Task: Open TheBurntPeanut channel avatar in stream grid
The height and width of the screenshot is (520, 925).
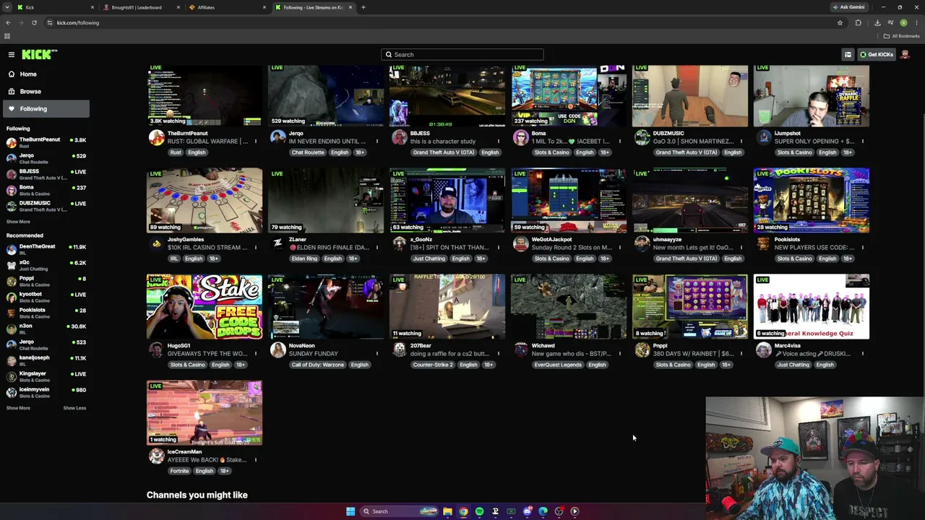Action: (x=156, y=138)
